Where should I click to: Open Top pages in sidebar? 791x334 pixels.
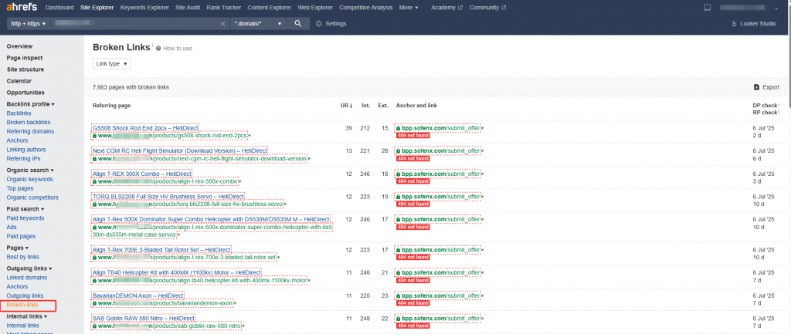point(19,188)
